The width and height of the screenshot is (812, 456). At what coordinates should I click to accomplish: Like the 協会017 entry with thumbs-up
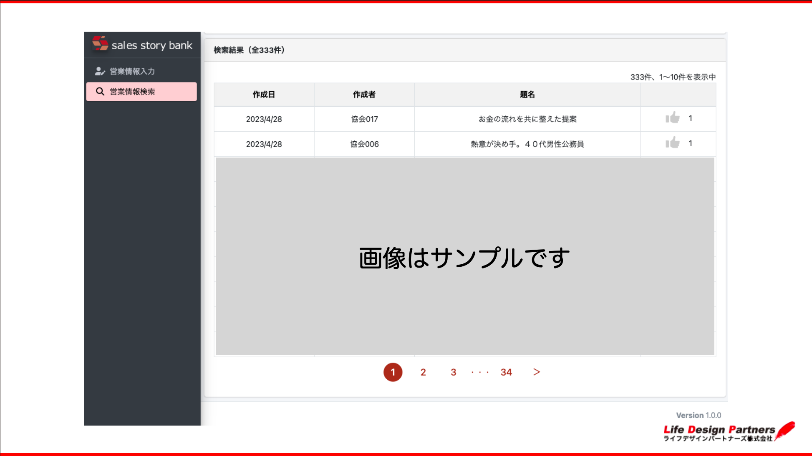[x=672, y=118]
